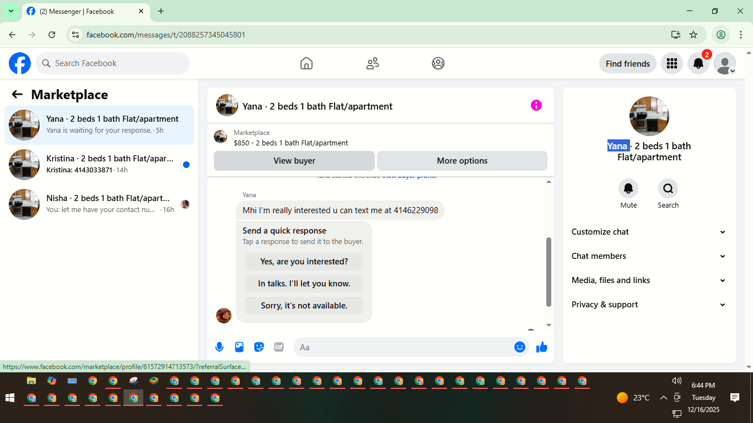Open the Chrome three-dot menu
753x423 pixels.
(741, 35)
